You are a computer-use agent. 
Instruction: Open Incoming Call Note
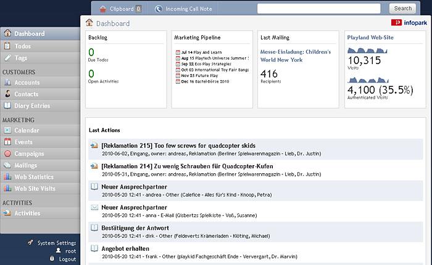[183, 9]
